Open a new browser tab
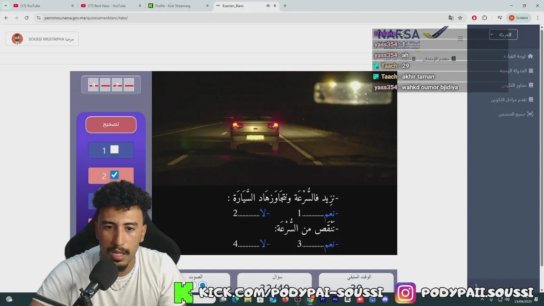The width and height of the screenshot is (544, 306). click(285, 6)
